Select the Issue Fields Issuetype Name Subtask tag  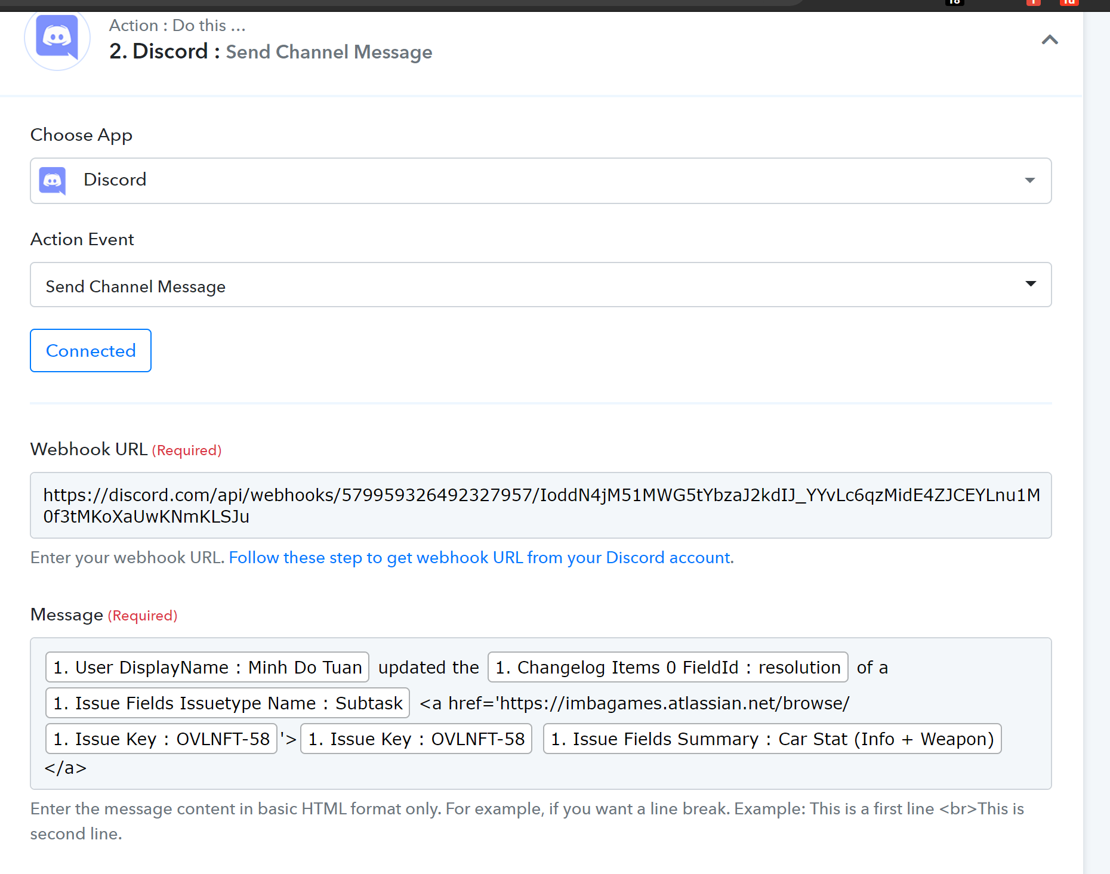228,703
